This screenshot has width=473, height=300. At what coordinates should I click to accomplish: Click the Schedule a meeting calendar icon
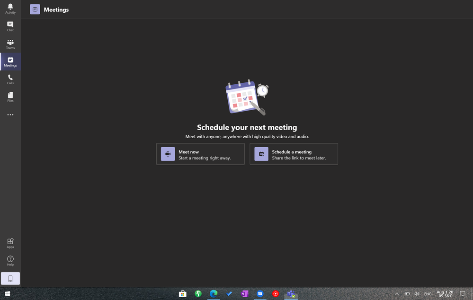(261, 154)
